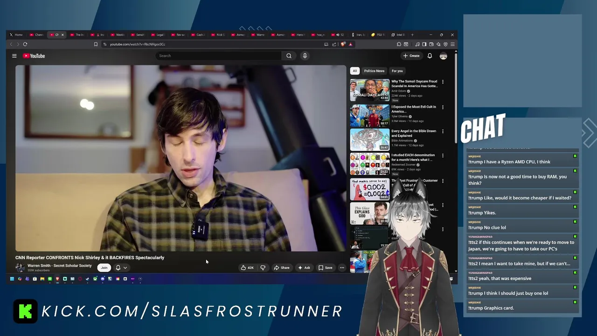Open Xbox app in the taskbar
Screen dimensions: 597x336
95,279
